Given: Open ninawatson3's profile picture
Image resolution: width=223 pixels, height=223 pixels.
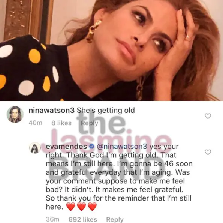Looking at the screenshot, I should pos(15,114).
